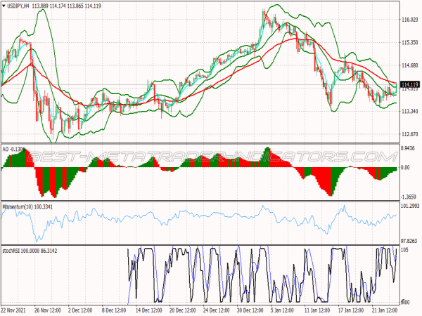The image size is (422, 316).
Task: Click the Momentum scale value 101.2993
Action: [x=409, y=206]
